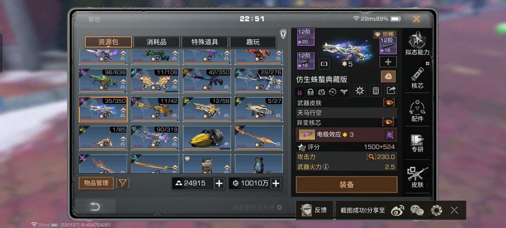Viewport: 506px width, 228px height.
Task: Open the 专研 sidebar icon
Action: pos(417,143)
